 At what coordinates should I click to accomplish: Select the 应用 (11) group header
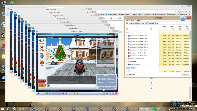[129, 33]
